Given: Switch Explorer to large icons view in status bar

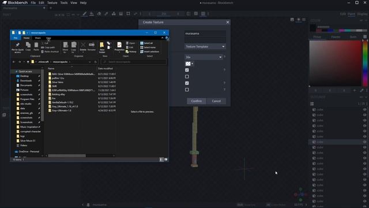Looking at the screenshot, I should [x=166, y=159].
